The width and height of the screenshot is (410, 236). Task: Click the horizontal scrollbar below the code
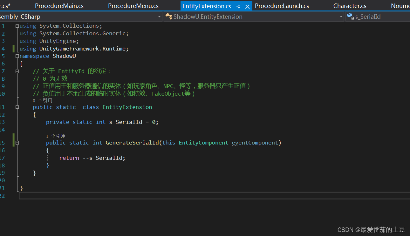coord(213,196)
